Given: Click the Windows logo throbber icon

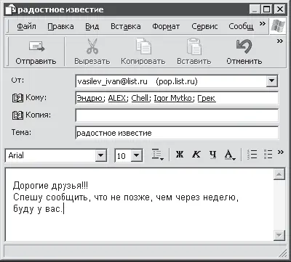Looking at the screenshot, I should coord(277,26).
